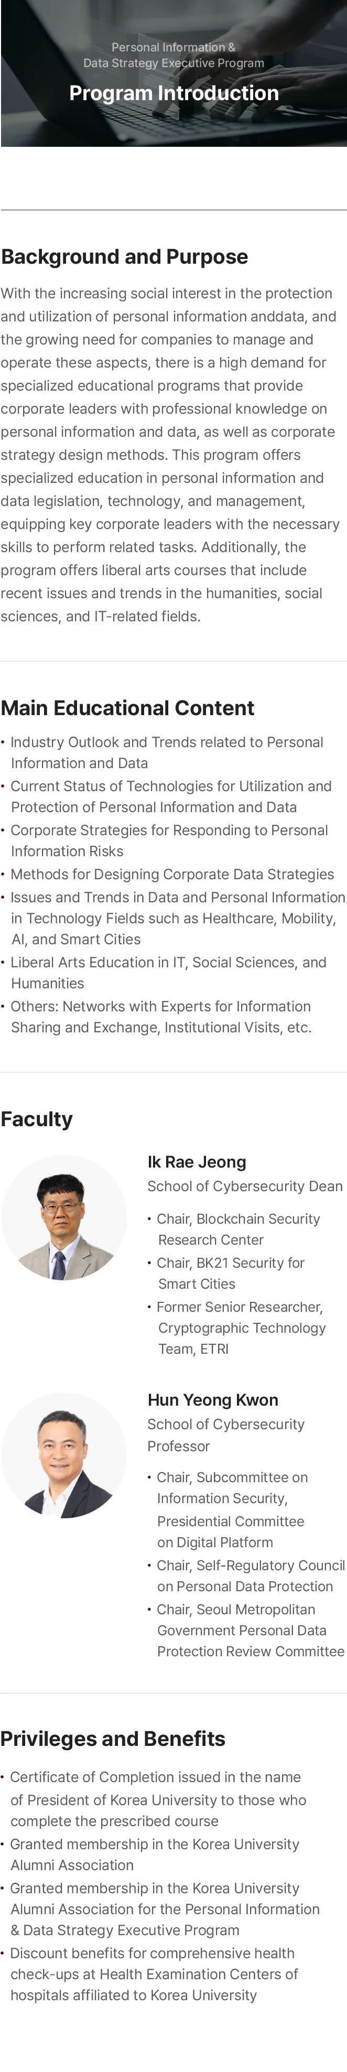The height and width of the screenshot is (2072, 347).
Task: Click the name Hun Yeong Kwon
Action: [x=213, y=1399]
